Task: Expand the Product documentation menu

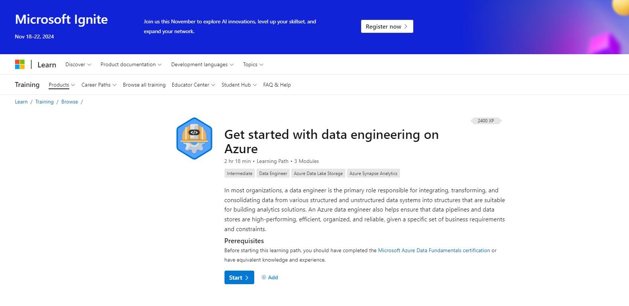Action: [131, 64]
